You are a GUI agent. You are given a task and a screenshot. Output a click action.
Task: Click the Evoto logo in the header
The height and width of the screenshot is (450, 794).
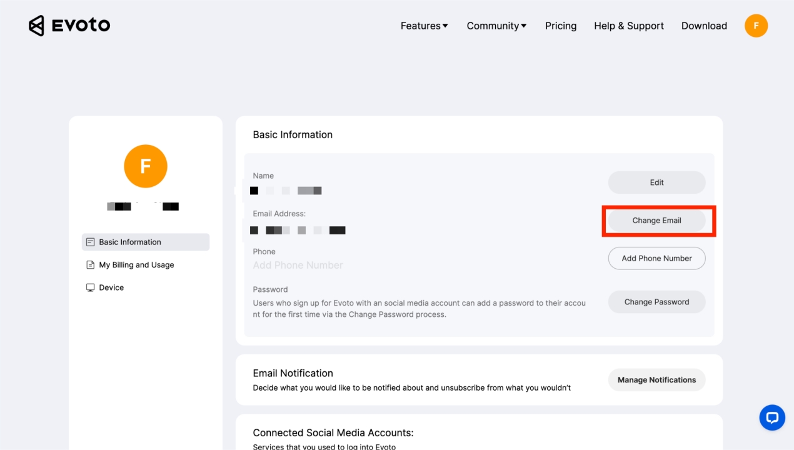[69, 26]
